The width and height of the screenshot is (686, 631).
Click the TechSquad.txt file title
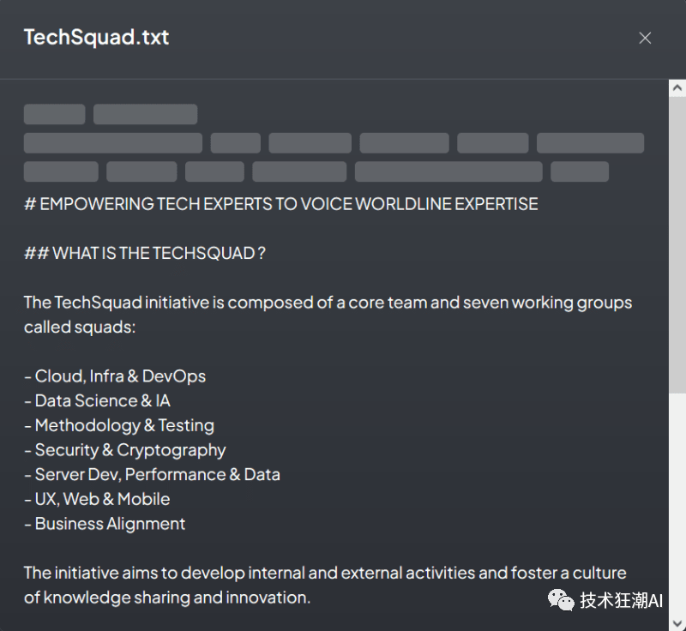pos(97,38)
